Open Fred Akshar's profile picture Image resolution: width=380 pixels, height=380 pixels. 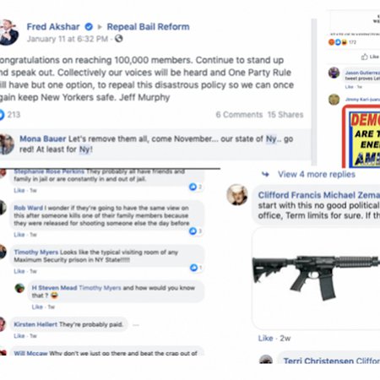[8, 32]
